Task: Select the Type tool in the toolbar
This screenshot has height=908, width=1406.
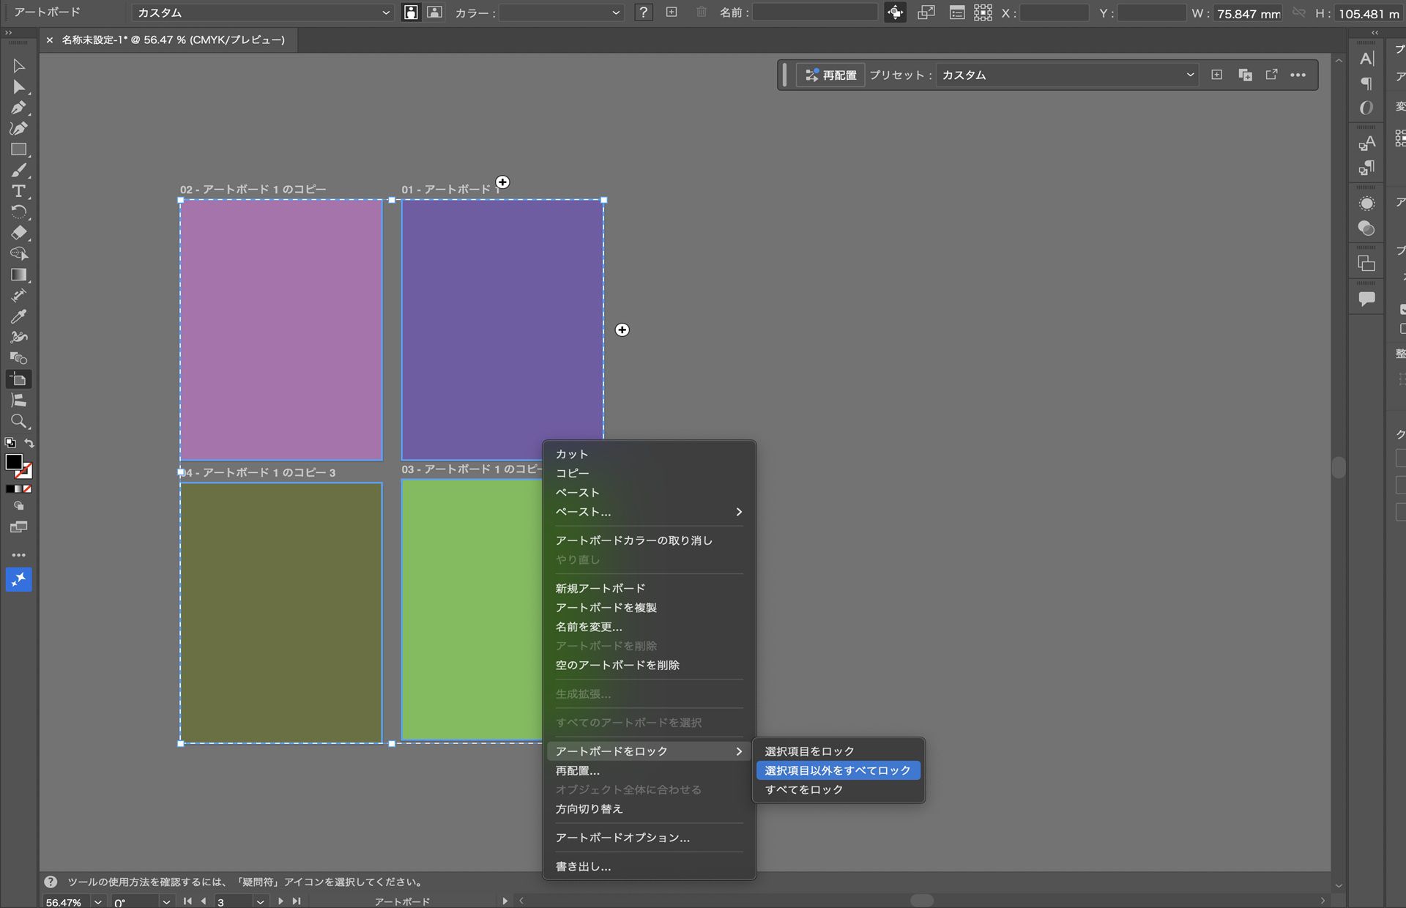Action: click(18, 191)
